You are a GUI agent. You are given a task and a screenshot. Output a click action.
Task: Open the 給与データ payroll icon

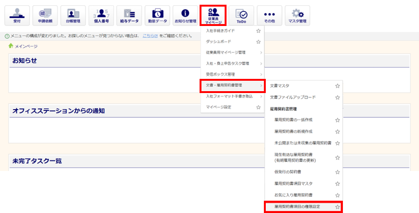[129, 16]
